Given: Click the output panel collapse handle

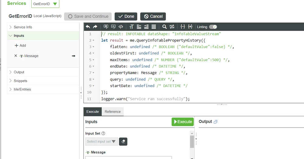Looking at the screenshot, I should pos(196,139).
